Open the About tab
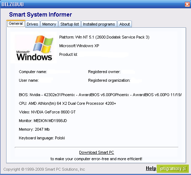This screenshot has height=175, width=191. (x=125, y=24)
